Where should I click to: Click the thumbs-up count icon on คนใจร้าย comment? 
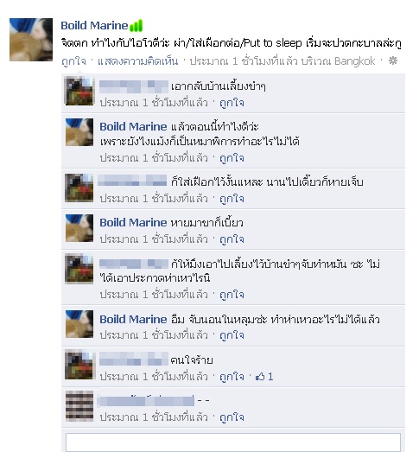[x=260, y=377]
